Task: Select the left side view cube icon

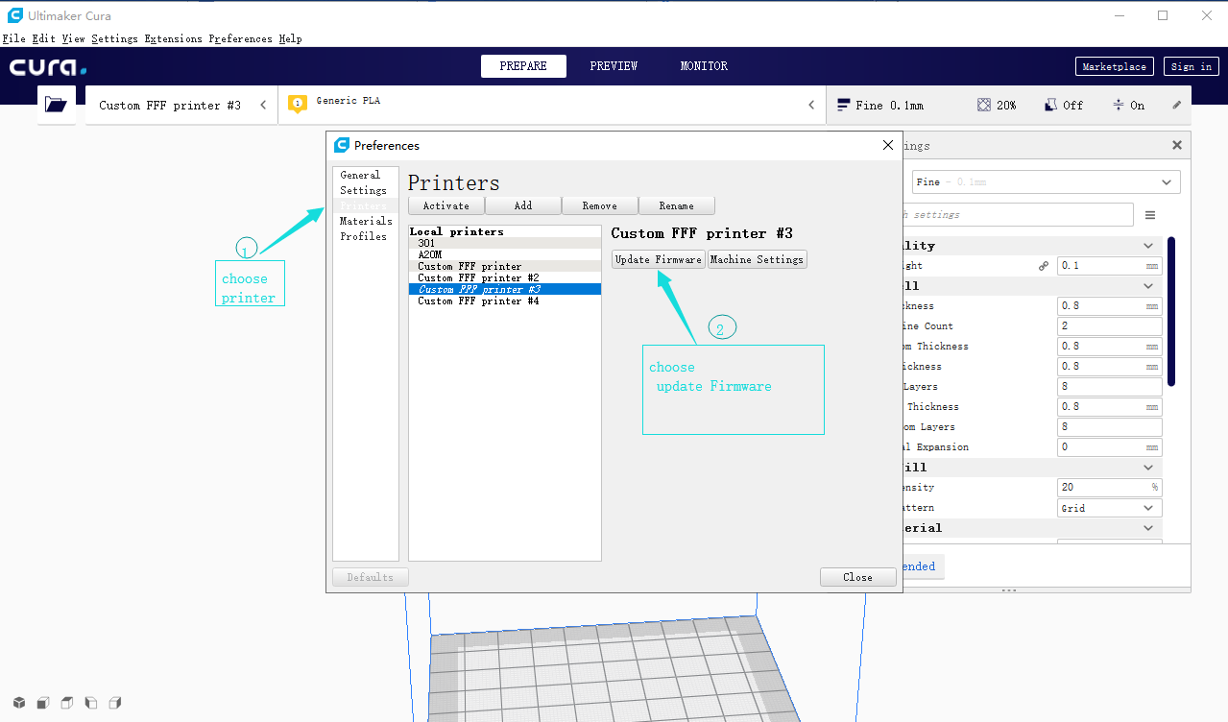Action: (x=91, y=703)
